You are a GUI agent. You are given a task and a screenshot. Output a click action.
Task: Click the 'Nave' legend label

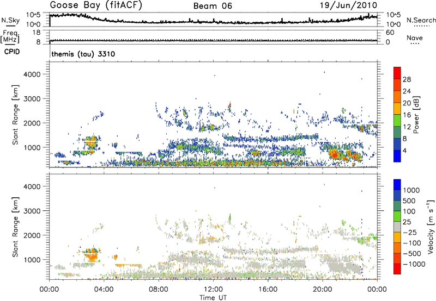[415, 38]
